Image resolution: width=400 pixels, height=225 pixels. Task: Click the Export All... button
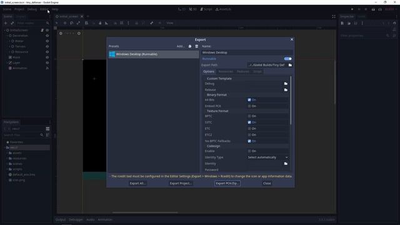(137, 183)
